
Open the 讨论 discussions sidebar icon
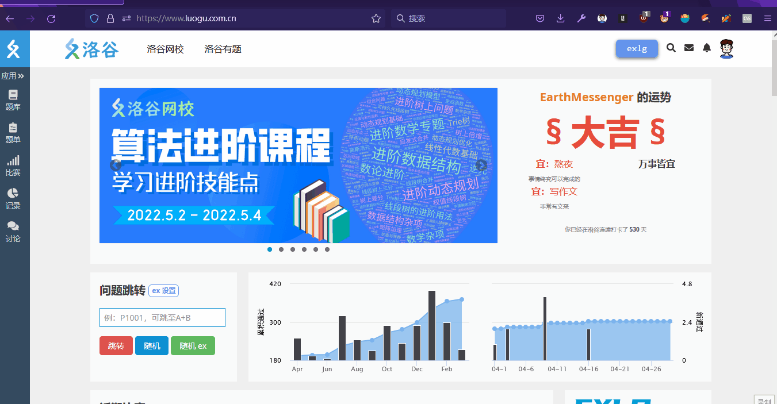(x=15, y=231)
